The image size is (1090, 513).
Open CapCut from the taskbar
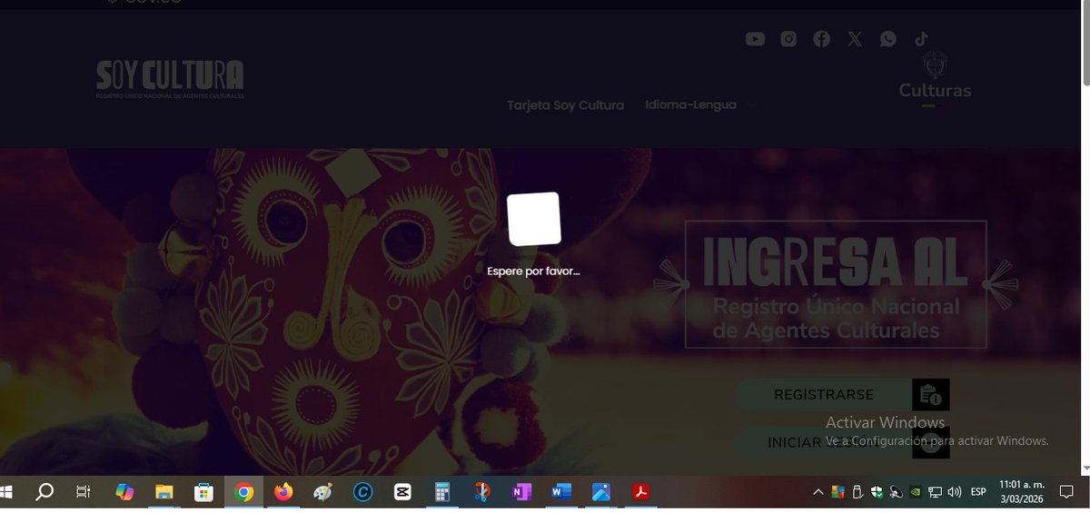tap(402, 492)
